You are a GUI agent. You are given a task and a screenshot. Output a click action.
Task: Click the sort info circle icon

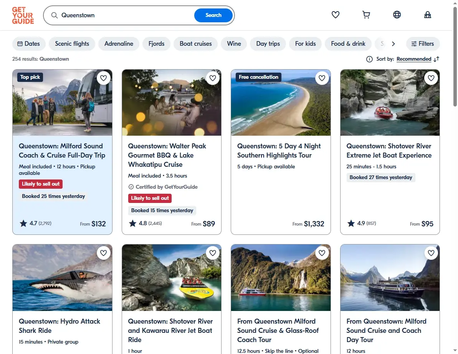(x=369, y=59)
